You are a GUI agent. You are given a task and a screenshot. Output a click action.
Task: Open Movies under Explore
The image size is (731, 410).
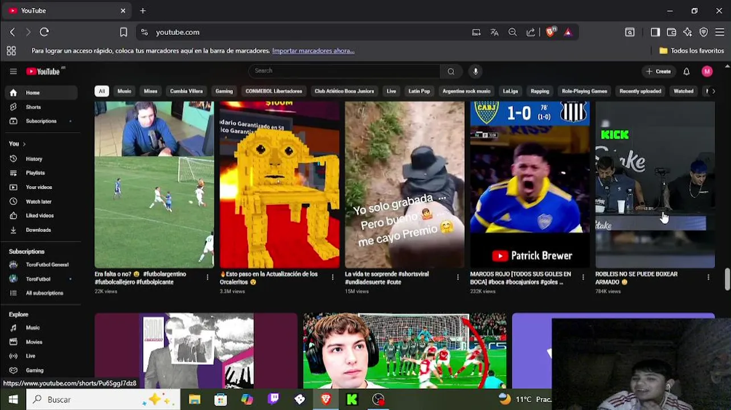tap(40, 342)
